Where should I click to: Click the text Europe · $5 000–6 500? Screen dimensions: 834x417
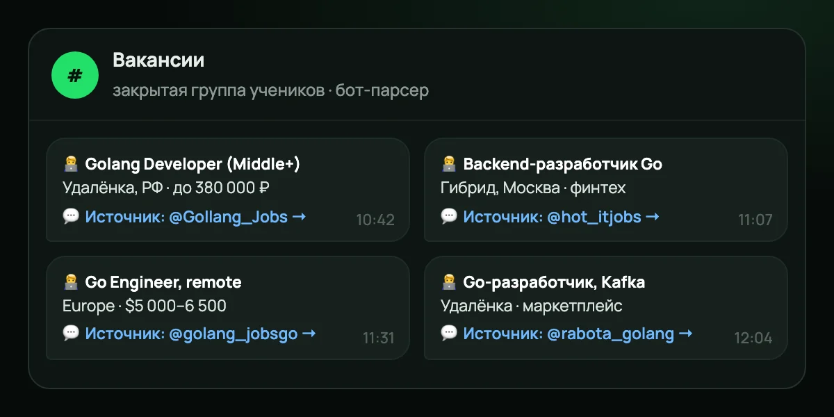(x=145, y=306)
